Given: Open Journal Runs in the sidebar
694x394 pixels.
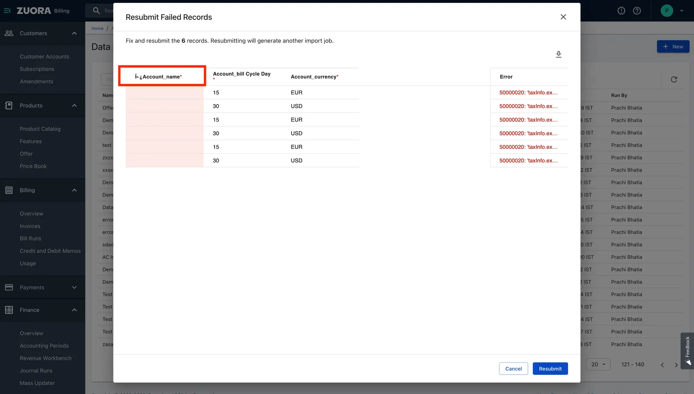Looking at the screenshot, I should coord(36,371).
